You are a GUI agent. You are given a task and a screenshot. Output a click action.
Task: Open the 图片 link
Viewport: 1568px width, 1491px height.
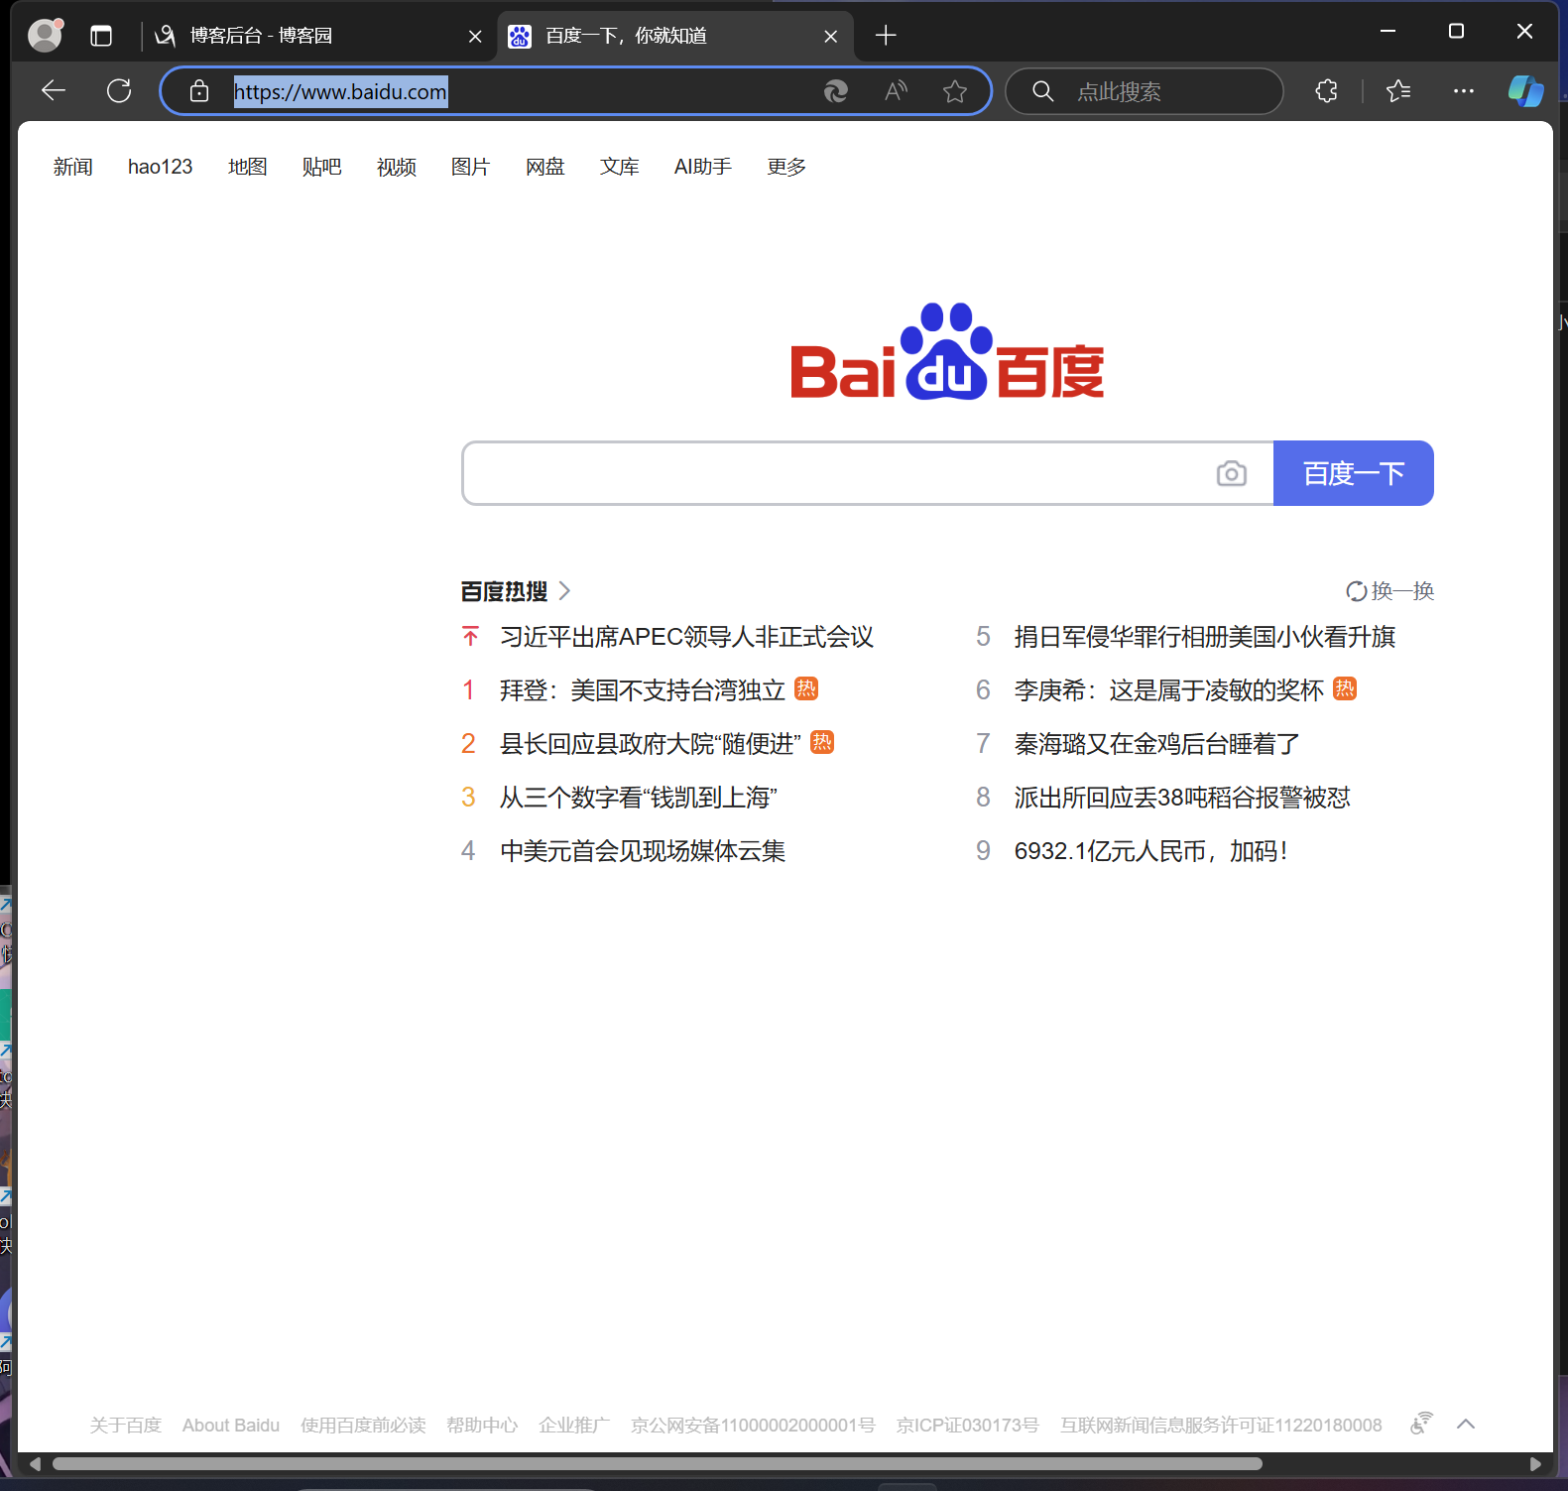pyautogui.click(x=471, y=167)
